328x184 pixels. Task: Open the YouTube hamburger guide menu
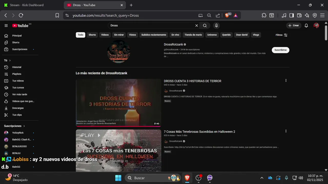tap(6, 26)
